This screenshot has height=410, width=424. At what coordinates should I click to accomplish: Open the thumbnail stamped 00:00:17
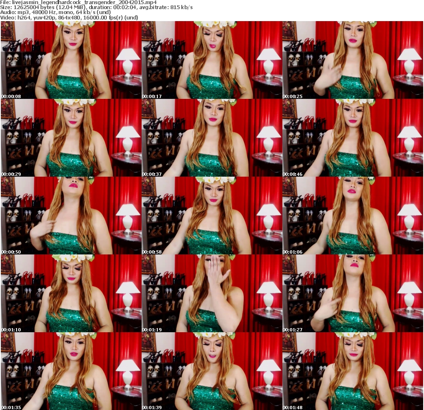click(212, 60)
